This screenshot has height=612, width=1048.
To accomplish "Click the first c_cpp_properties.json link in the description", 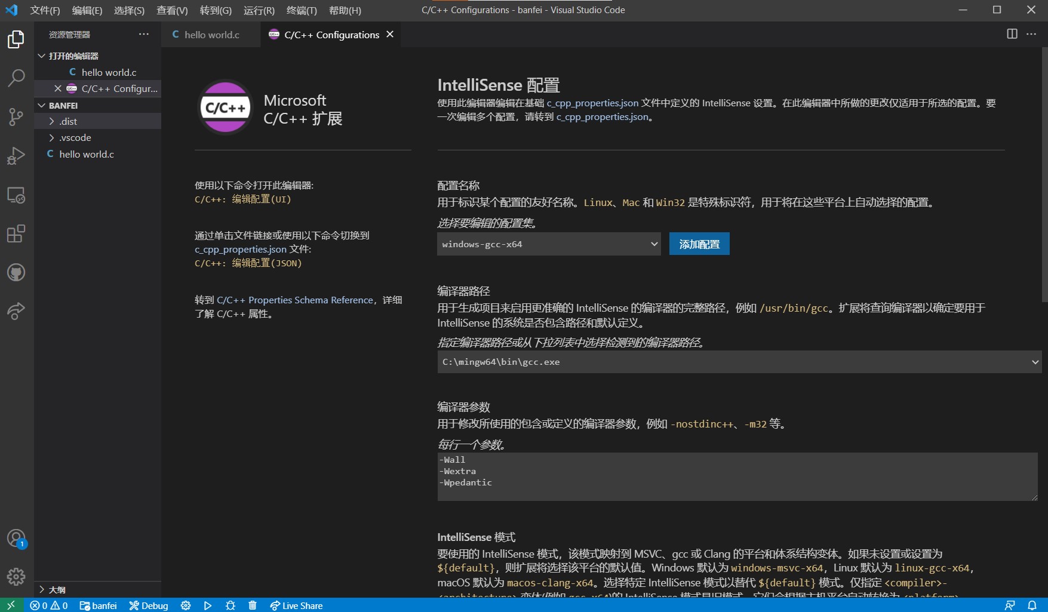I will (x=592, y=103).
